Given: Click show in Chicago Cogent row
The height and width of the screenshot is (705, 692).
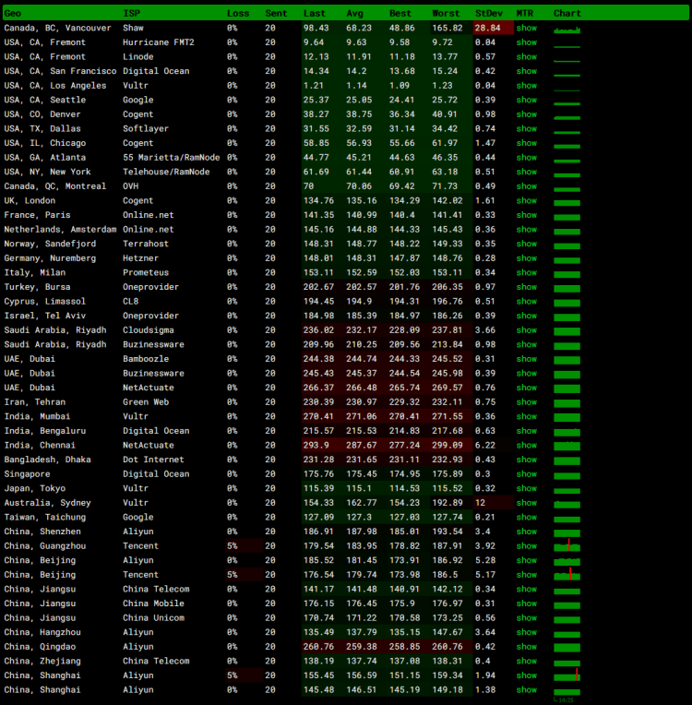Looking at the screenshot, I should click(x=526, y=143).
